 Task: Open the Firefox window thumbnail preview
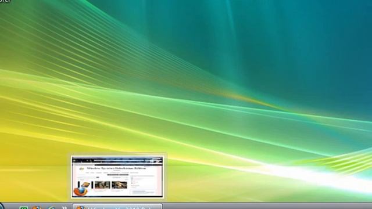117,176
